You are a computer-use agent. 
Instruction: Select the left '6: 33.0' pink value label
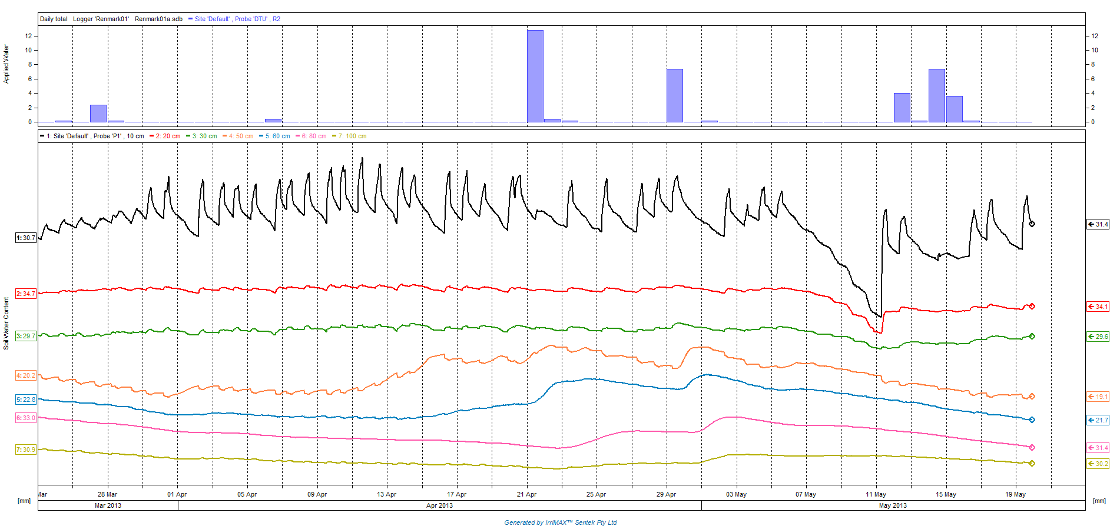26,418
